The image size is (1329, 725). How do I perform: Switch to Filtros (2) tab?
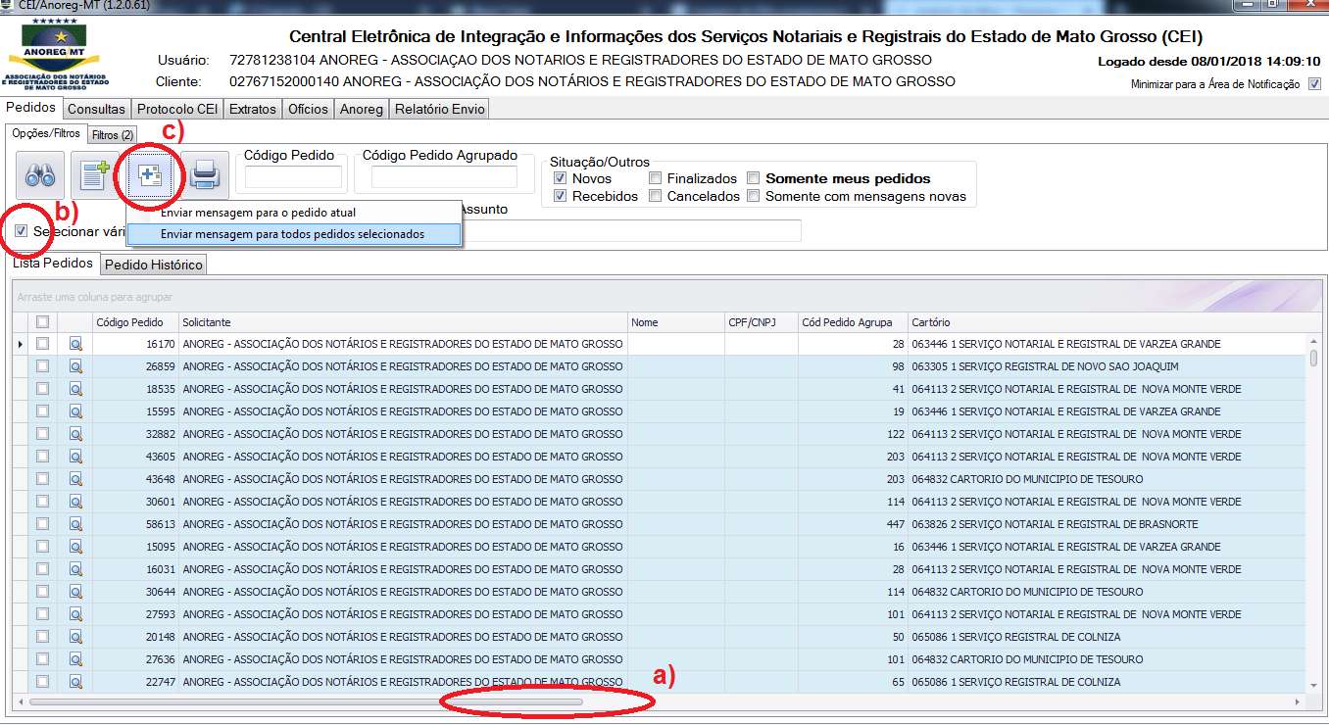pos(113,135)
